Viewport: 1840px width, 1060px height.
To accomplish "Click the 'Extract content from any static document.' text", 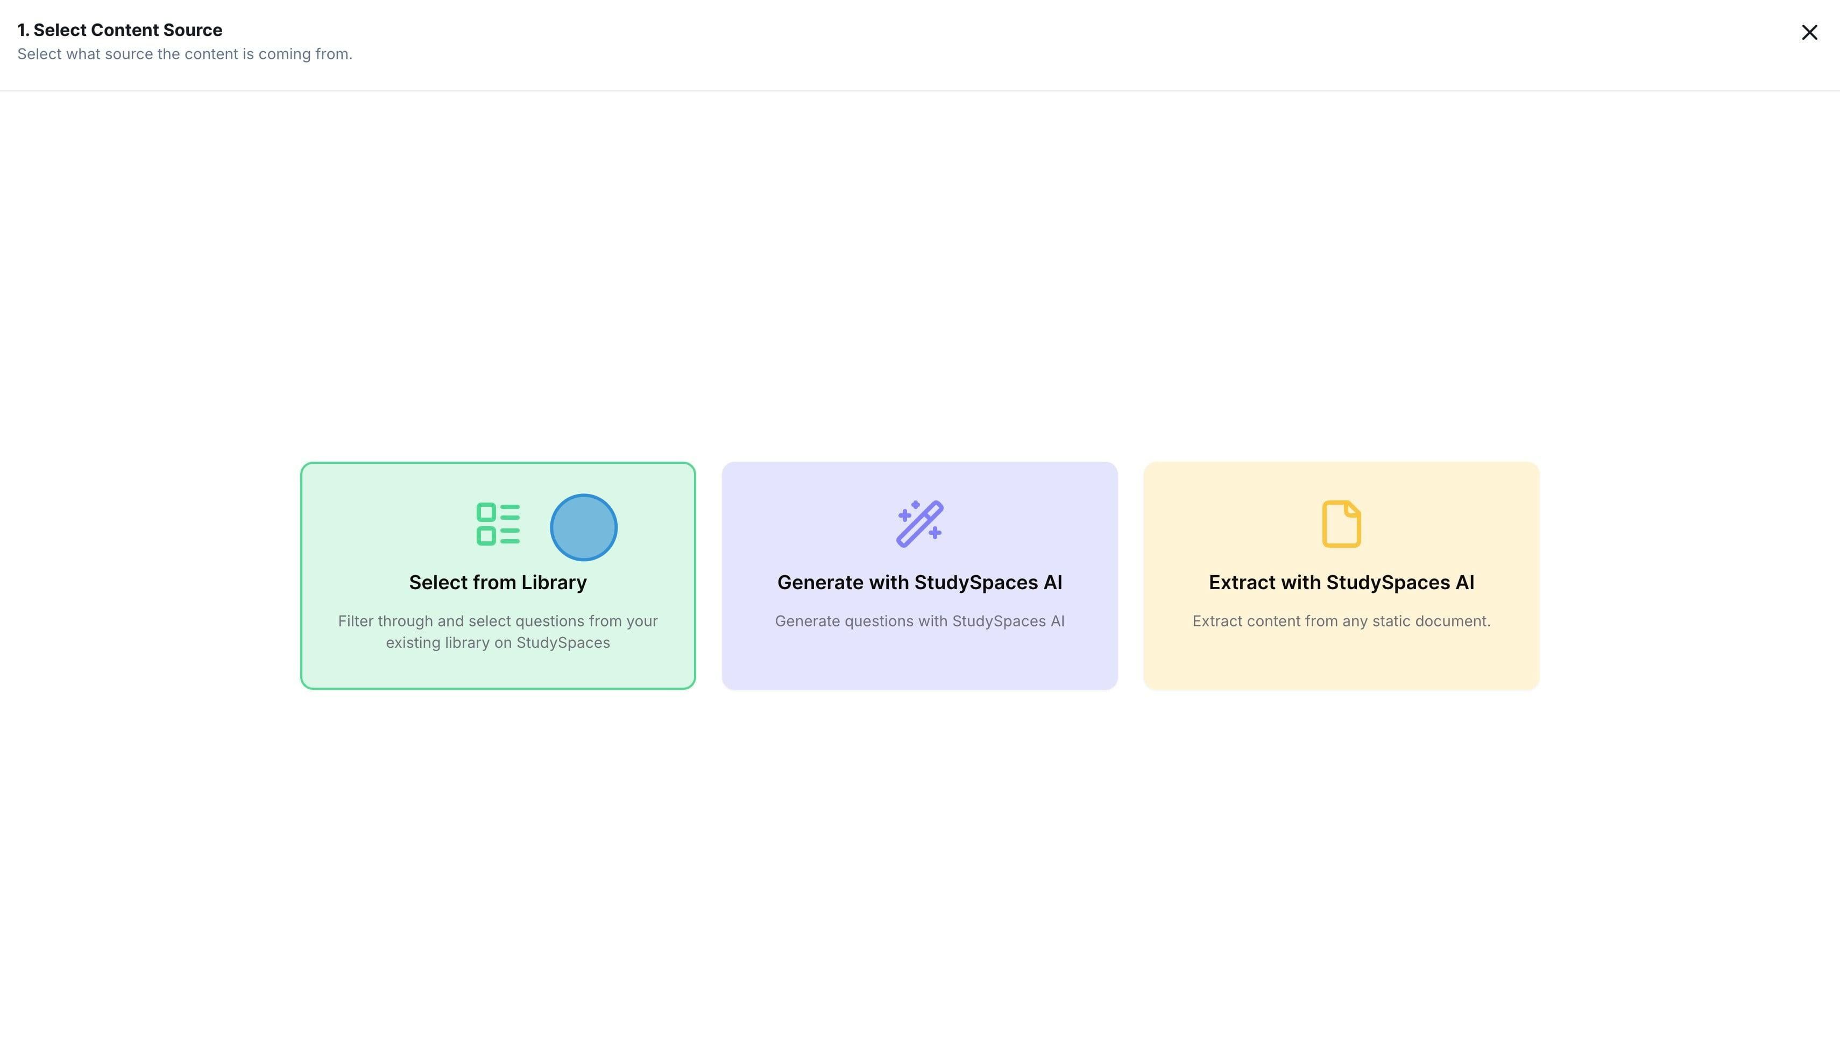I will click(1341, 621).
